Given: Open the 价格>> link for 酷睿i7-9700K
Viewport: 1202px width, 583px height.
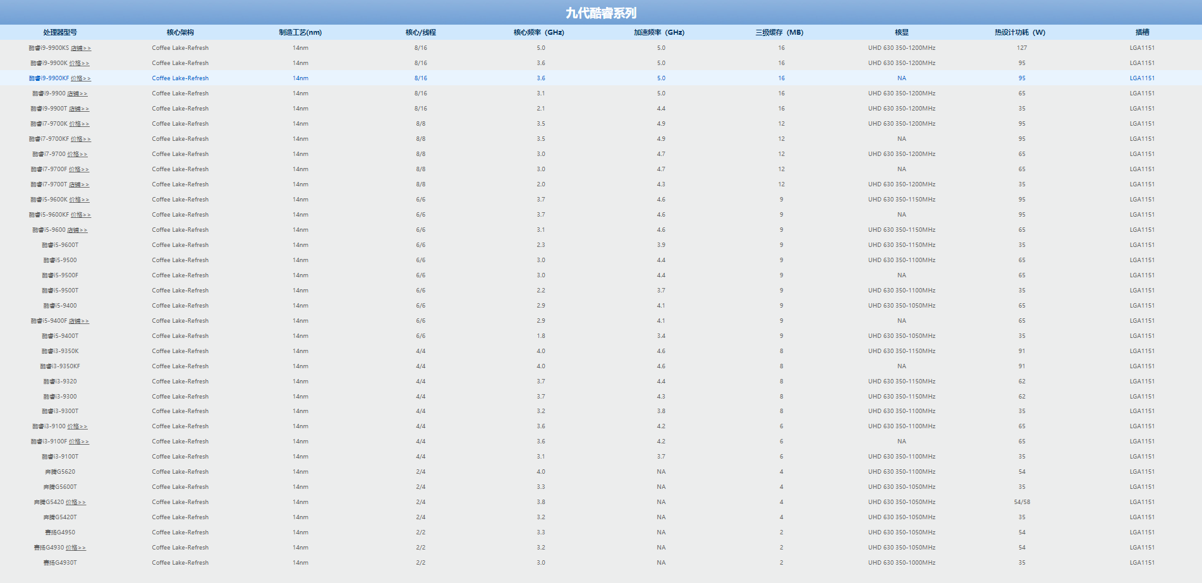Looking at the screenshot, I should 79,124.
